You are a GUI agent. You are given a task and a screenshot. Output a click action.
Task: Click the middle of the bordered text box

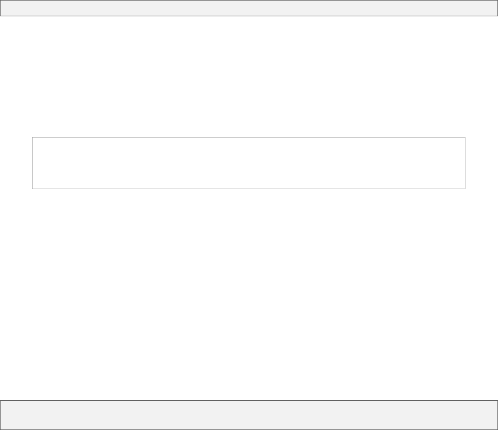[249, 163]
